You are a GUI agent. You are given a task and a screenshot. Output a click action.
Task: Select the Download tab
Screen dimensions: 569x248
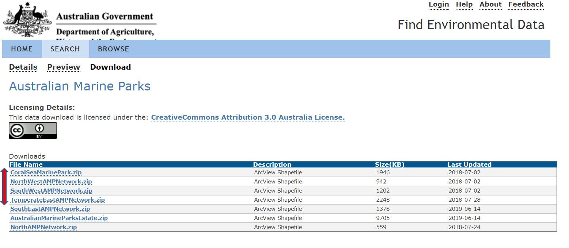pyautogui.click(x=110, y=67)
